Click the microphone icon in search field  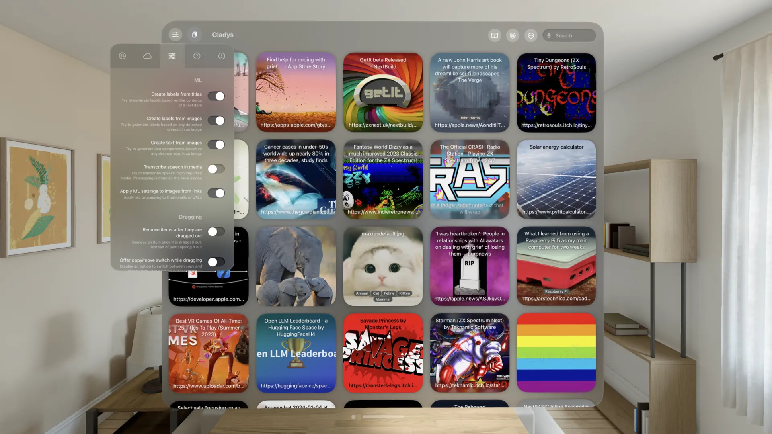coord(549,35)
